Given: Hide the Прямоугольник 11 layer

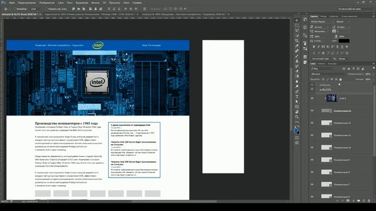Looking at the screenshot, I should (312, 135).
